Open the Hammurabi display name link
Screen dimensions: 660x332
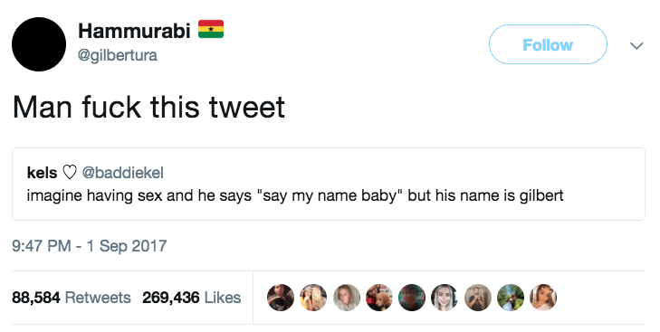click(134, 30)
